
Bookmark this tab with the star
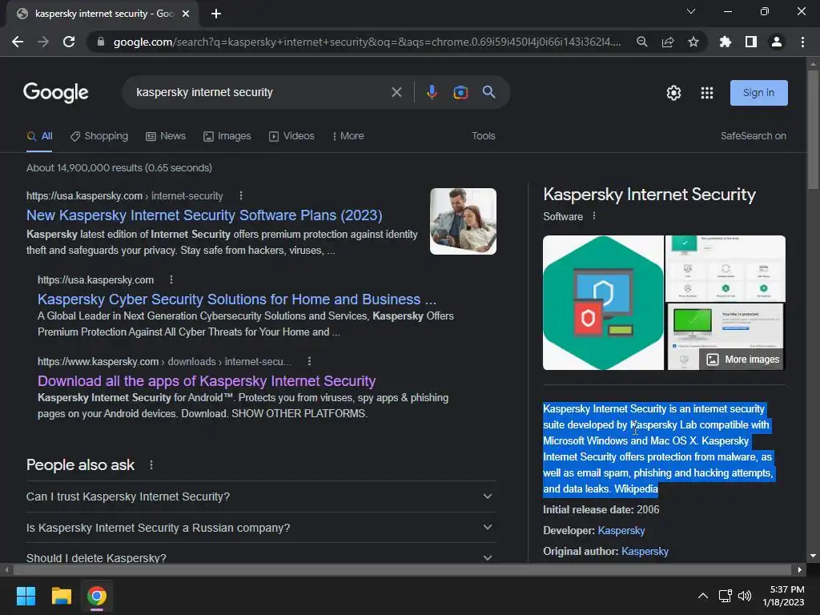point(693,42)
